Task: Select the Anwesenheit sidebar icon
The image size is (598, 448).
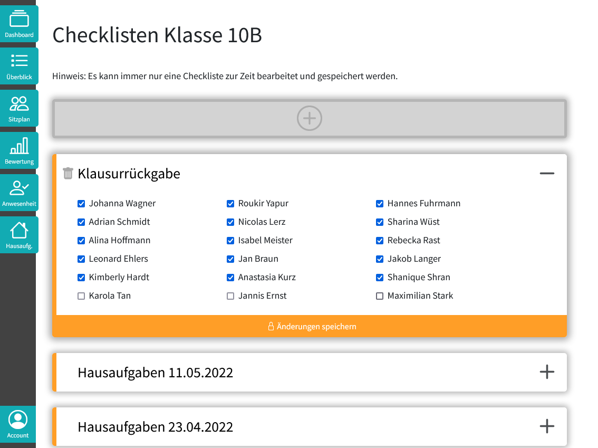Action: pyautogui.click(x=19, y=192)
